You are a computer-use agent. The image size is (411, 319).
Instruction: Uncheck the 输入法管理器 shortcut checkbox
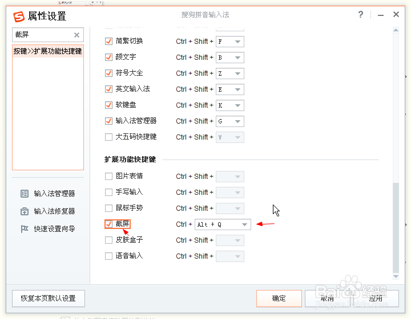pos(108,121)
